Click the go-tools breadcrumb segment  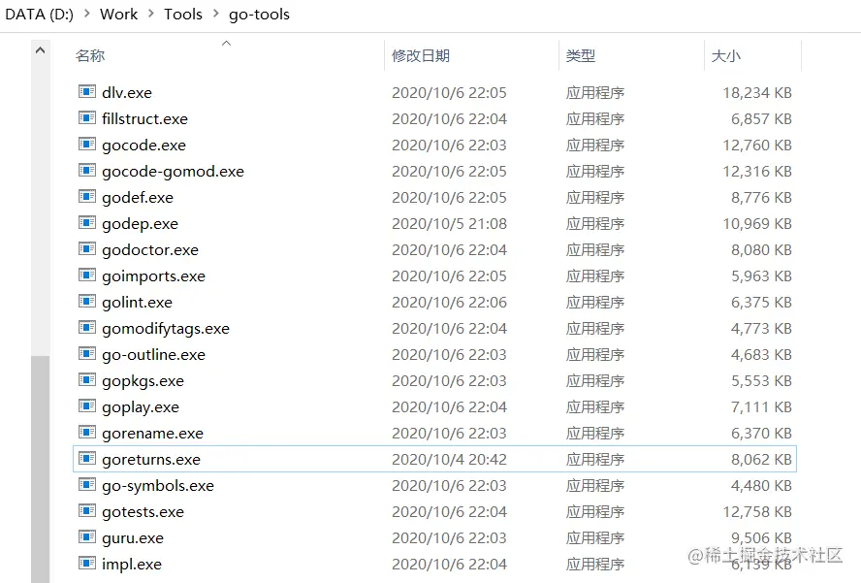coord(259,15)
